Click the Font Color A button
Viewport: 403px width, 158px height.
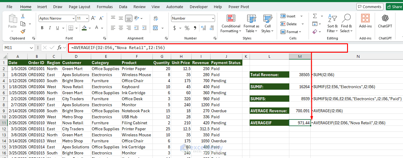[x=97, y=28]
